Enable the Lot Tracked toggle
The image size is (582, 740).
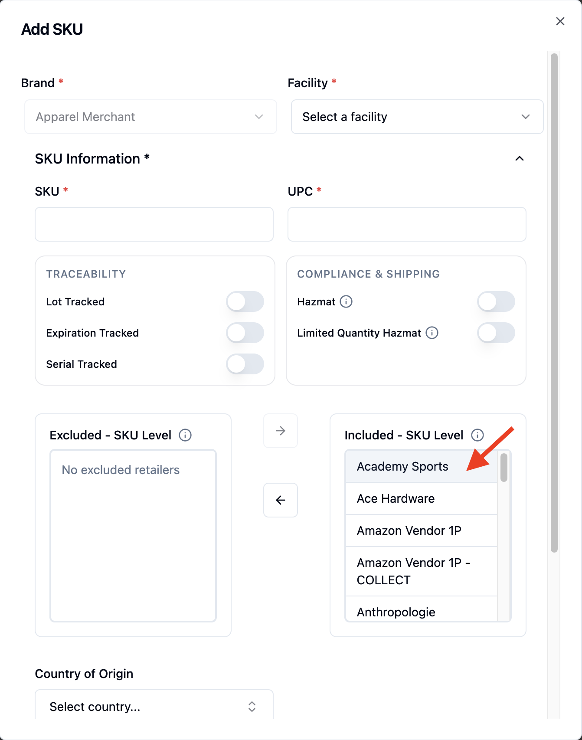(x=245, y=301)
